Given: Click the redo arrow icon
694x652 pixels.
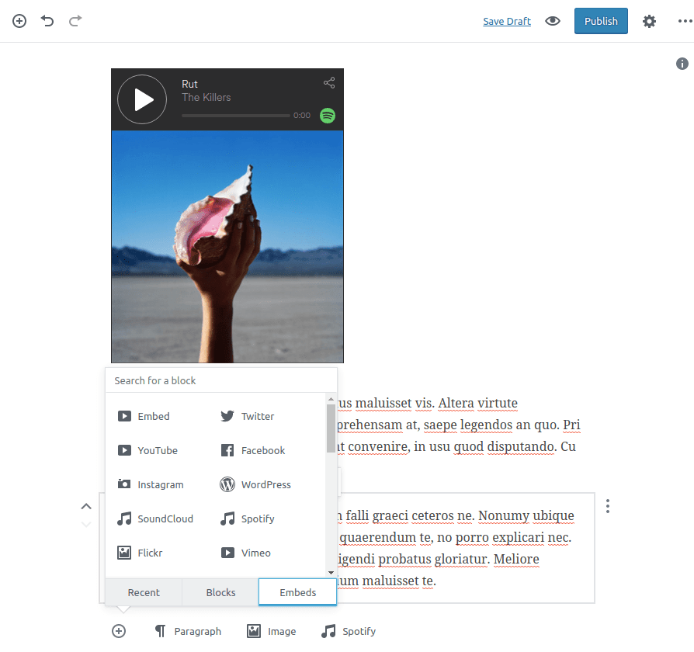Looking at the screenshot, I should (75, 21).
